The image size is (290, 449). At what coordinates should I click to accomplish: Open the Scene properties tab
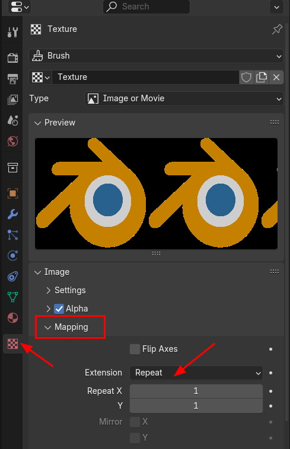click(12, 120)
